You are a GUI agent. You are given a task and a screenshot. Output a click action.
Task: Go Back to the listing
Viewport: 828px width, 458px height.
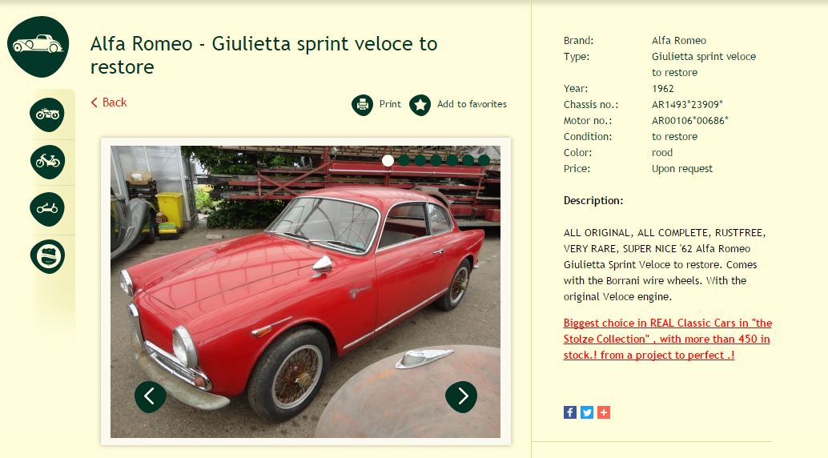(109, 102)
